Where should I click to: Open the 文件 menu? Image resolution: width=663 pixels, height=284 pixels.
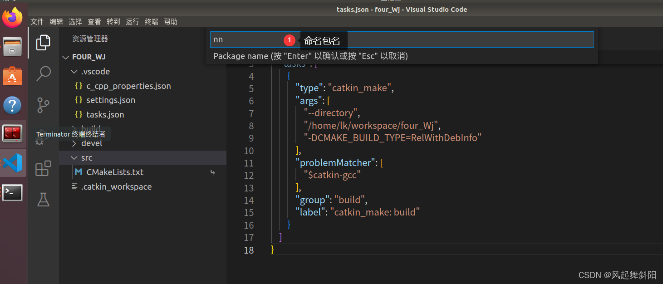37,21
